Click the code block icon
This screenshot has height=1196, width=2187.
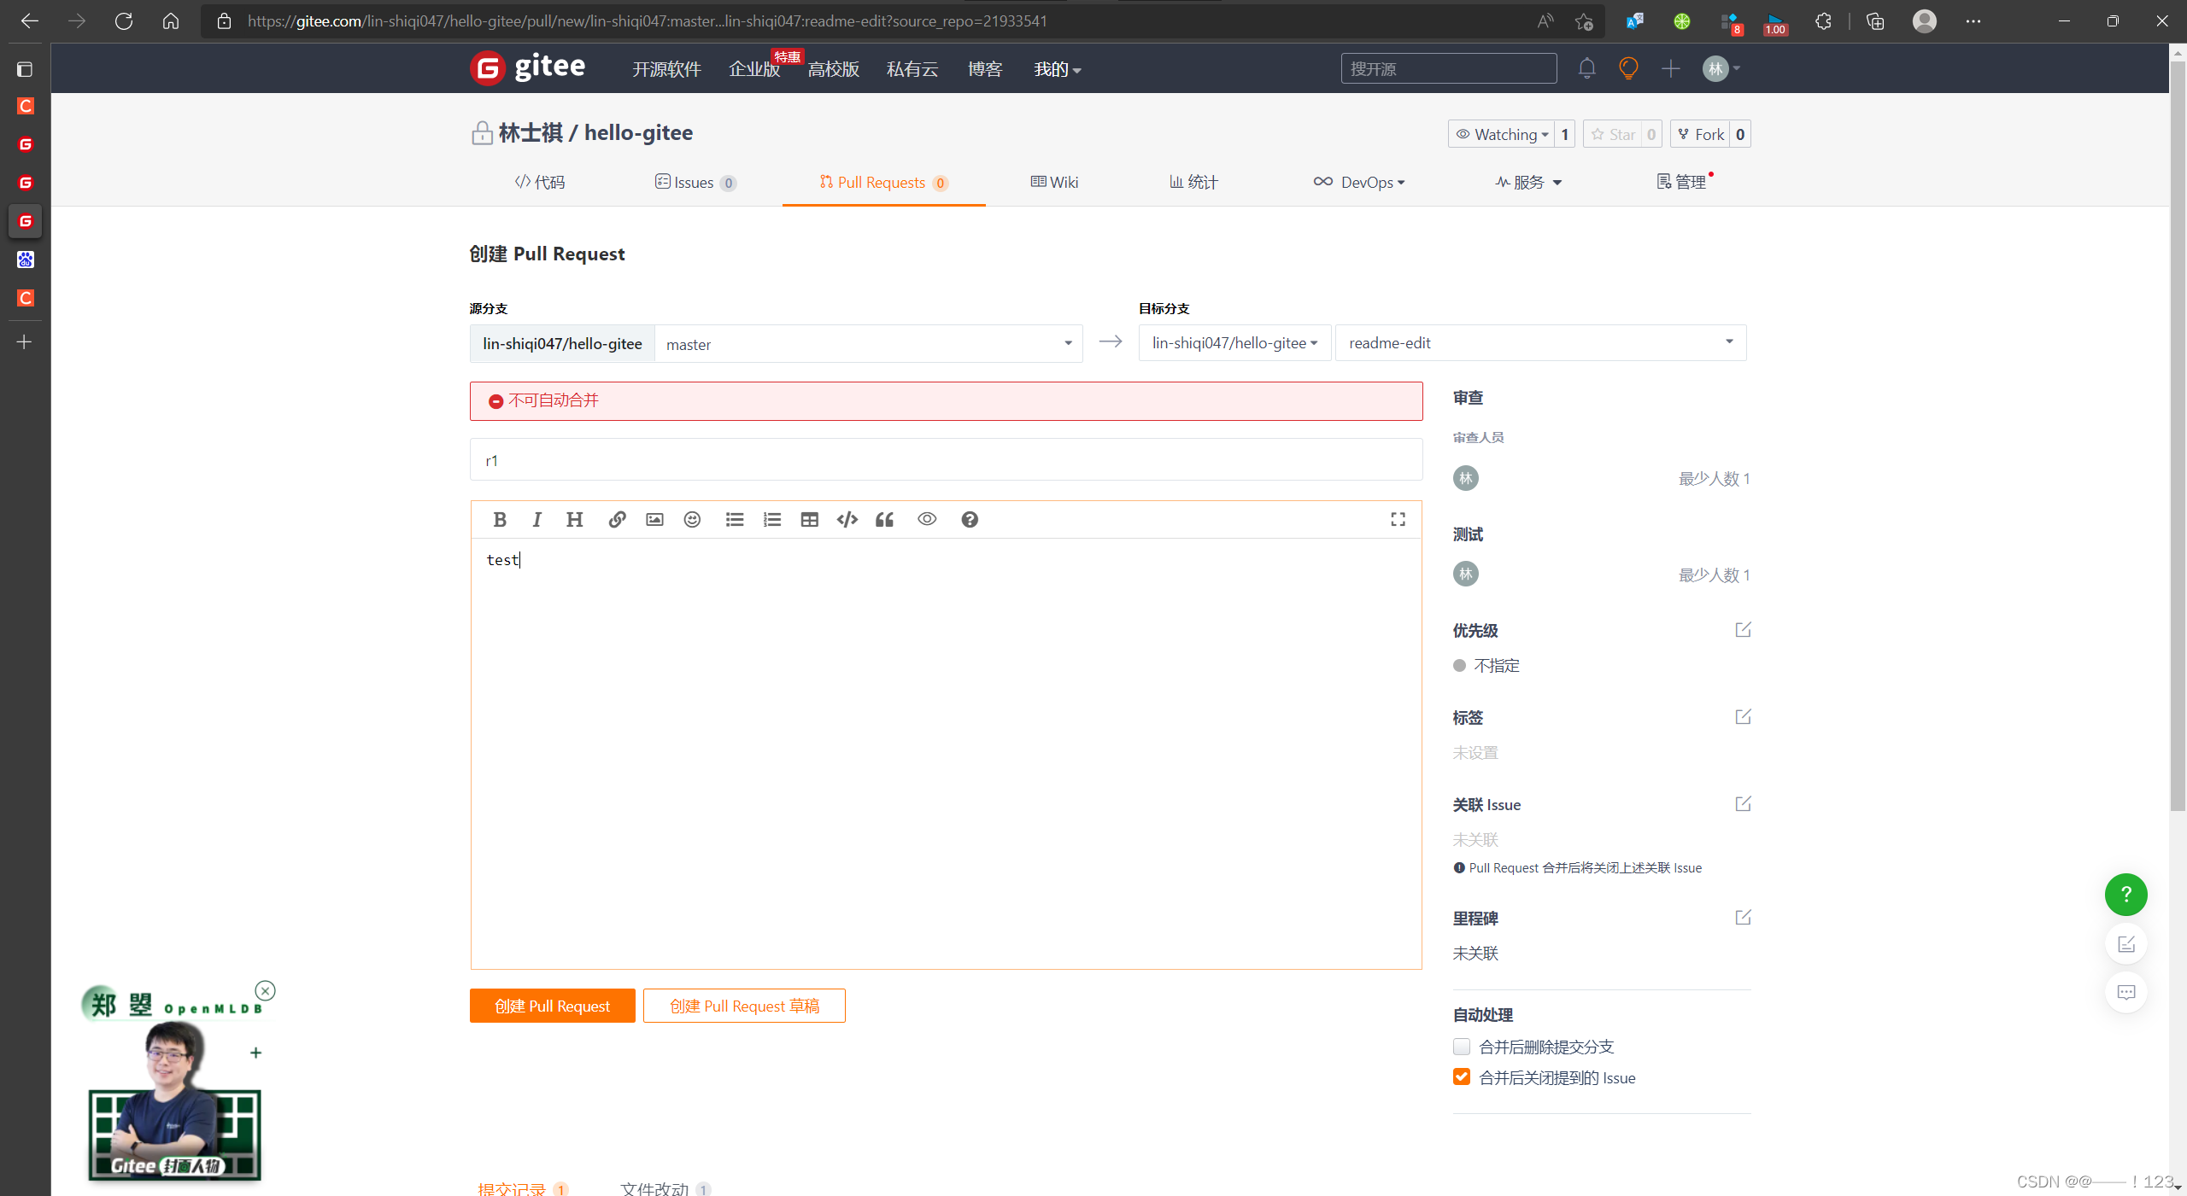click(x=847, y=519)
